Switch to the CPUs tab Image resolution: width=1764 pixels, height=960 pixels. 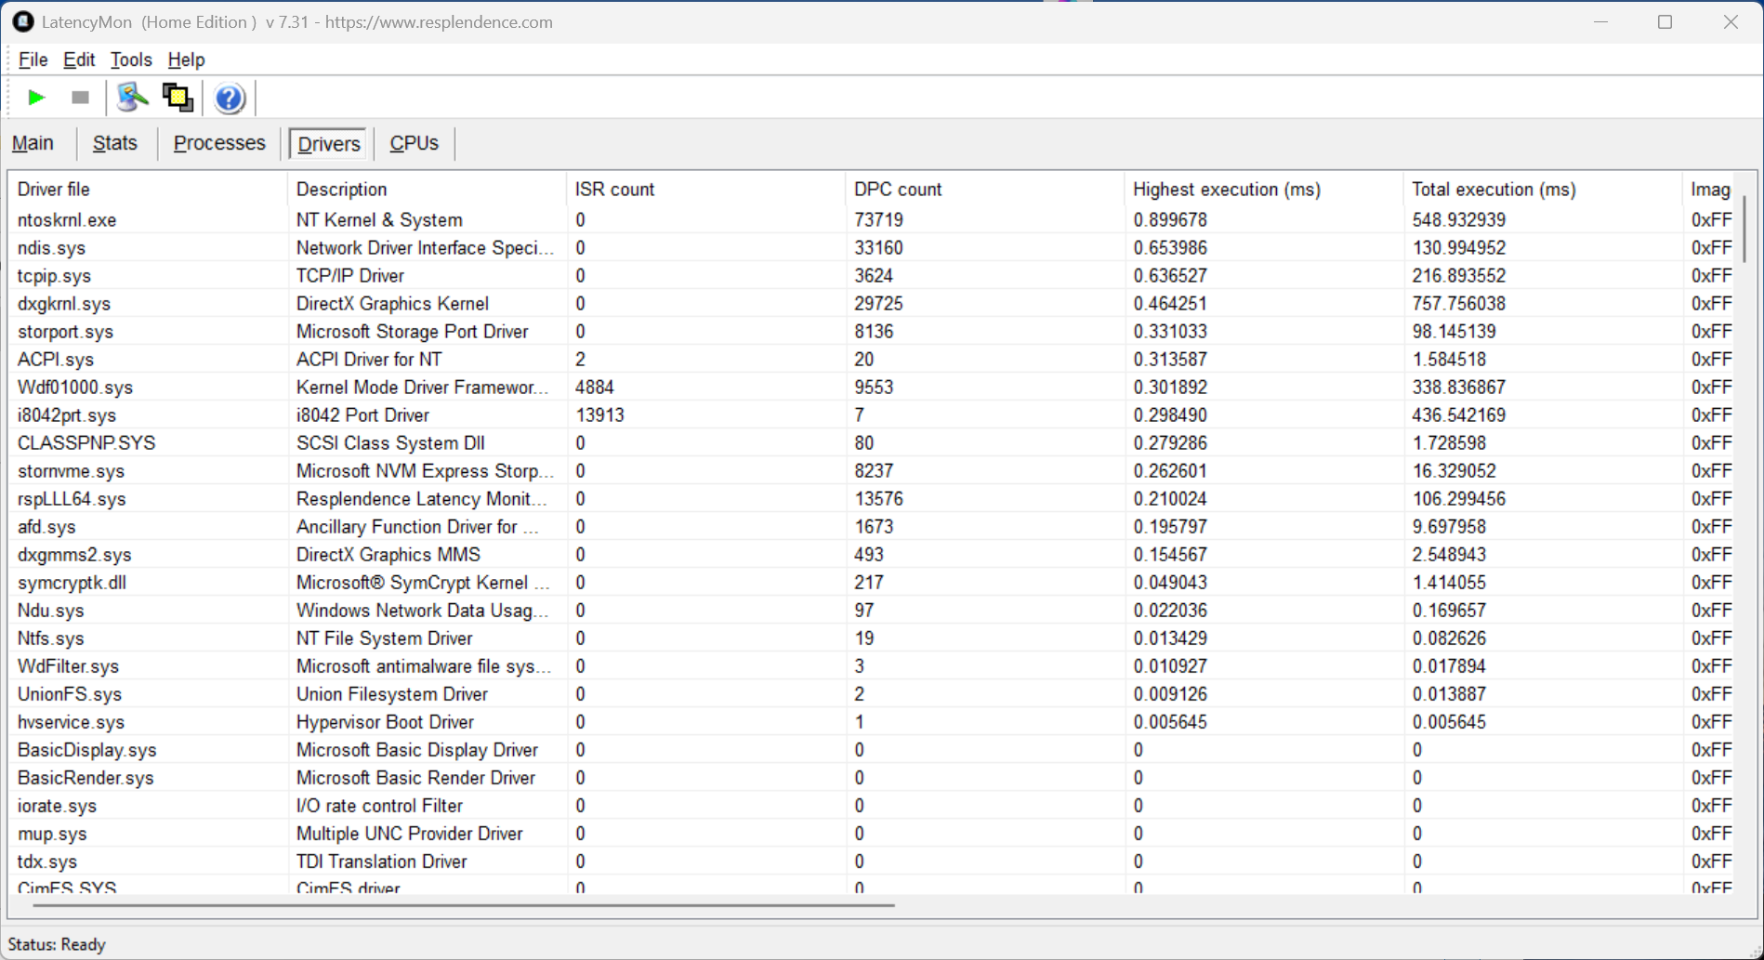414,143
